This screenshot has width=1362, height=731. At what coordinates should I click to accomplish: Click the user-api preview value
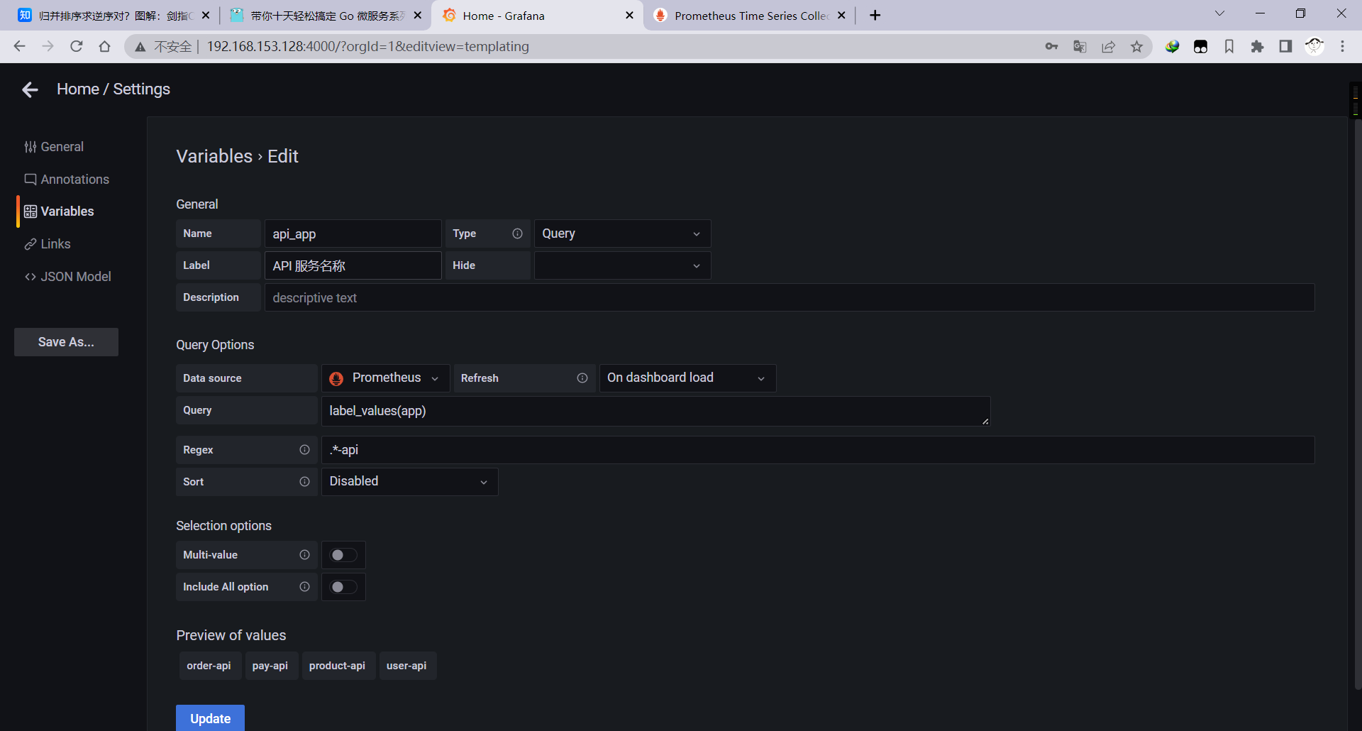point(406,666)
